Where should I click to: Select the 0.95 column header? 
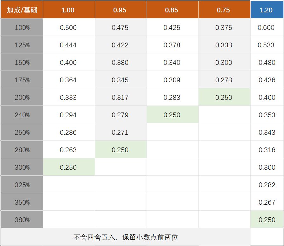(120, 10)
